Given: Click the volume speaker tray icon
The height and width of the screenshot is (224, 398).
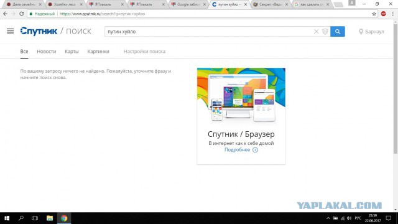Looking at the screenshot, I should (349, 218).
